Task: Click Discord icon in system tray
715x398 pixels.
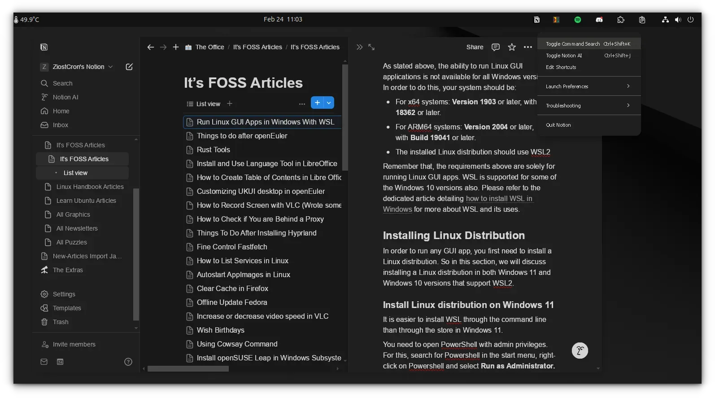Action: 599,20
